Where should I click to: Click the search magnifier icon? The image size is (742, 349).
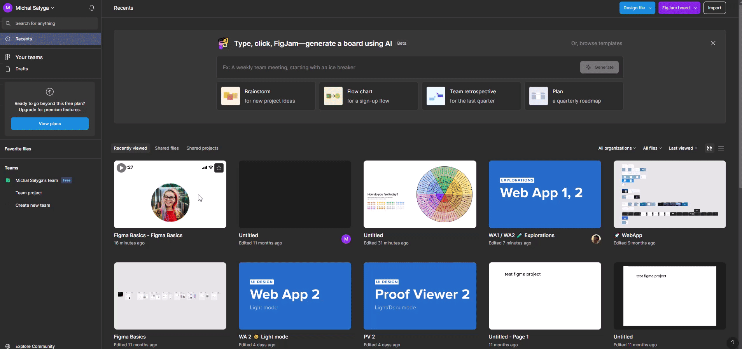pyautogui.click(x=8, y=23)
